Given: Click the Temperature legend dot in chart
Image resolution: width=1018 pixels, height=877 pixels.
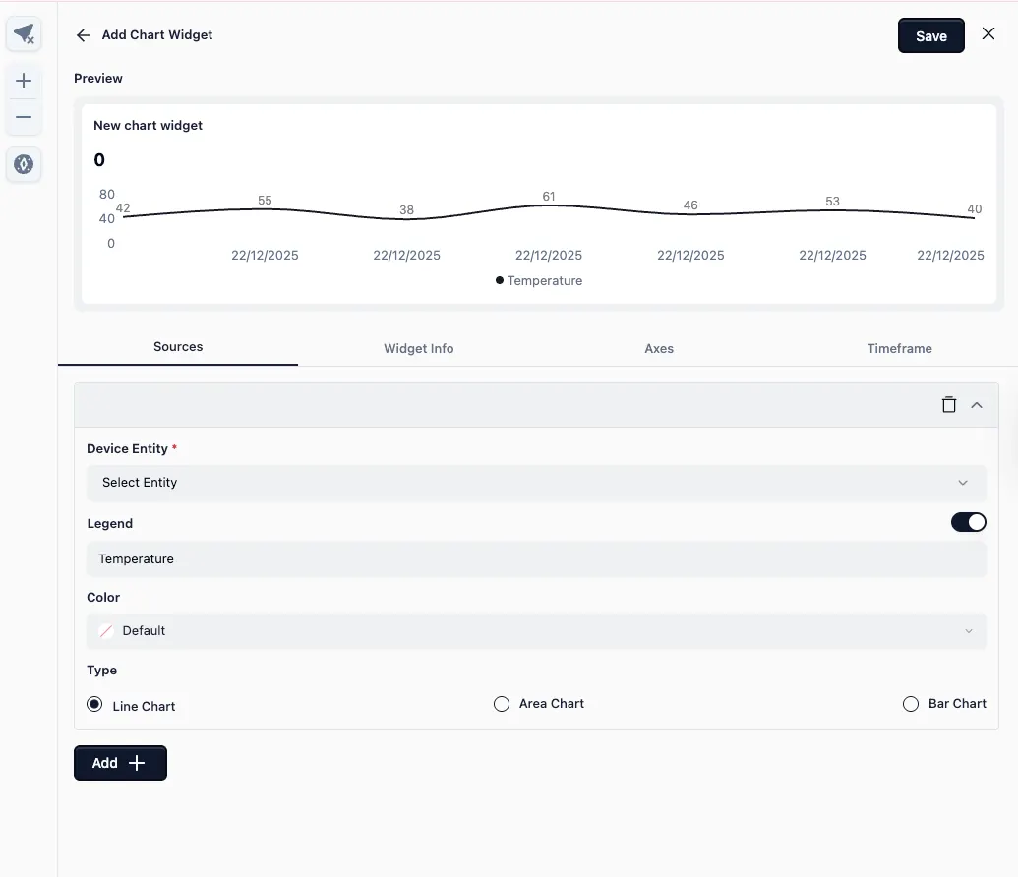Looking at the screenshot, I should 500,281.
